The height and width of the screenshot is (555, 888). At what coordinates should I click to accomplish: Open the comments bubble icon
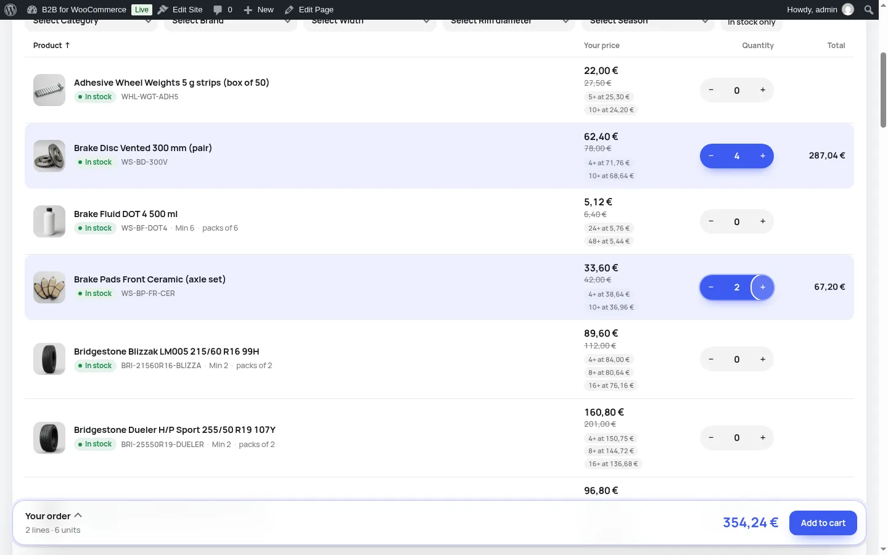tap(218, 9)
